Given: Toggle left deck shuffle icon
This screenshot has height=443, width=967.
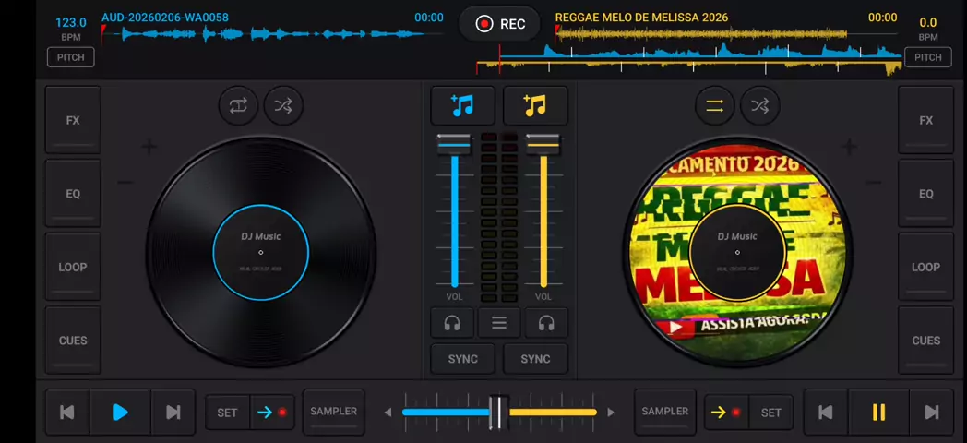Looking at the screenshot, I should [283, 106].
